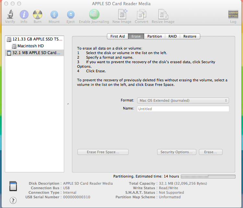Click the 'APPLE SD Card Reader Media' description value
The width and height of the screenshot is (243, 208).
tap(88, 183)
